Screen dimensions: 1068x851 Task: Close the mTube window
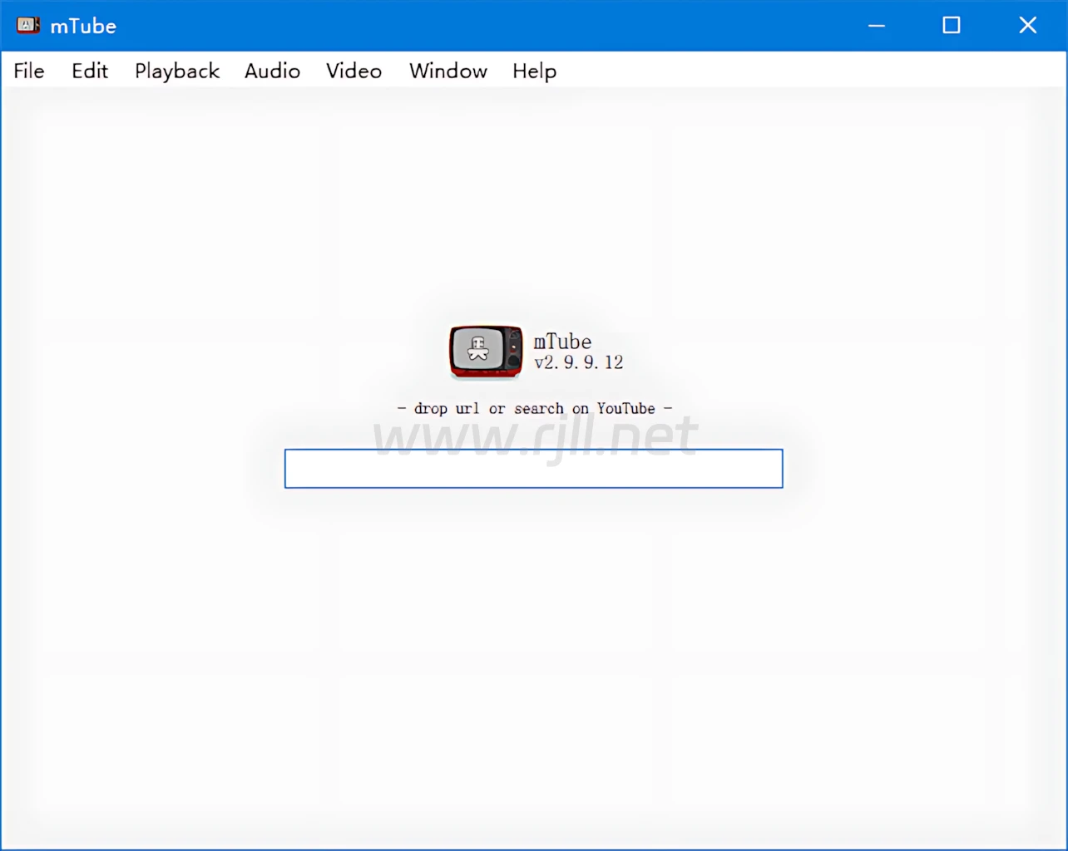1027,26
